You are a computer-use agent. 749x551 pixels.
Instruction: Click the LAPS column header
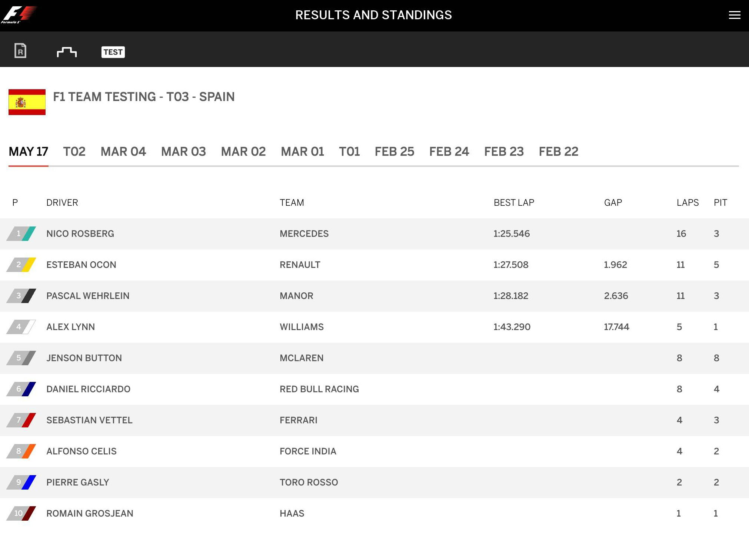(688, 203)
